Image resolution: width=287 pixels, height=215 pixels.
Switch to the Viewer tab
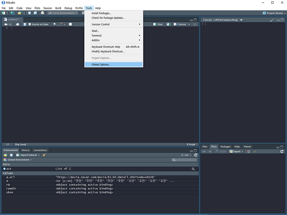coord(247,146)
